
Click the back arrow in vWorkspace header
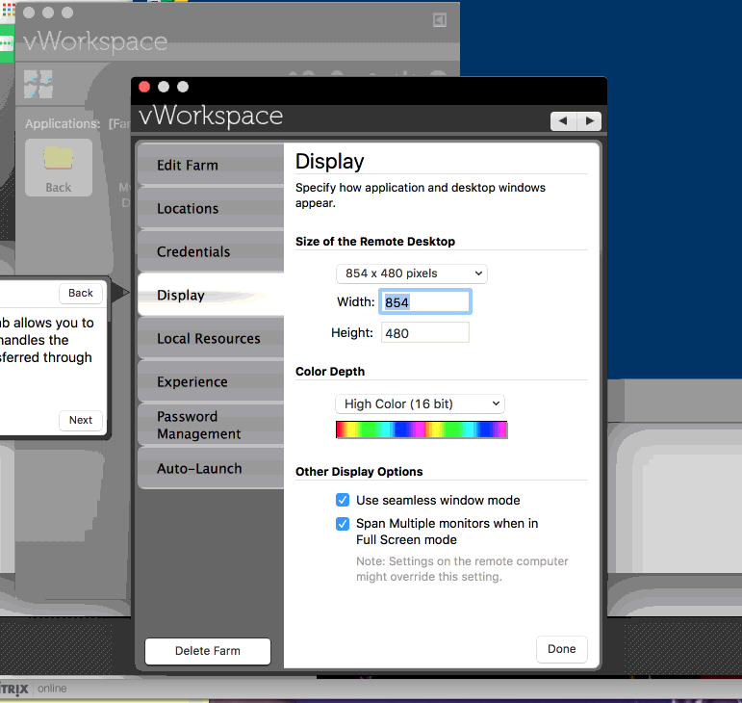(563, 120)
